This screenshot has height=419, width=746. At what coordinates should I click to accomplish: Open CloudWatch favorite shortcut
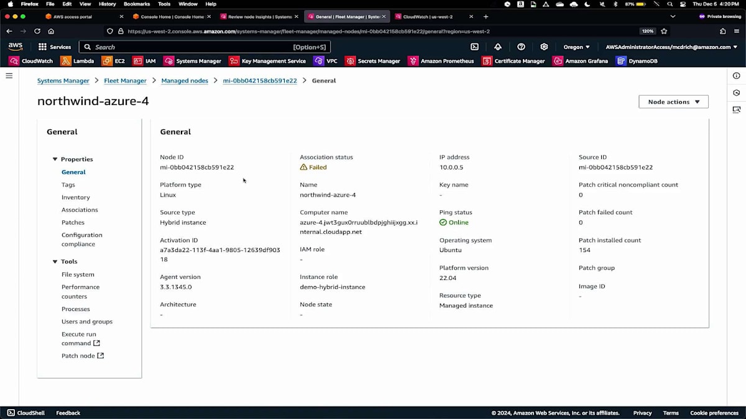[31, 61]
